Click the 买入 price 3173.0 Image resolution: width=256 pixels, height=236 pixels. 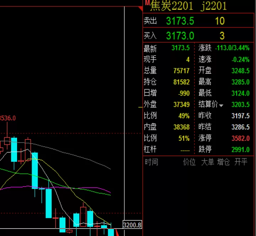pos(180,36)
